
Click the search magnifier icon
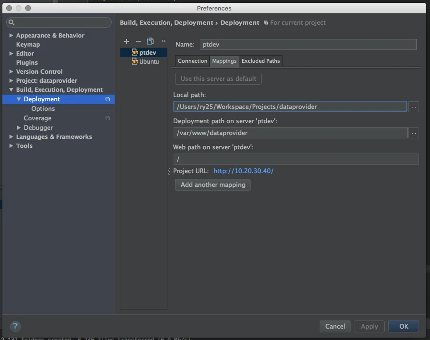[11, 22]
